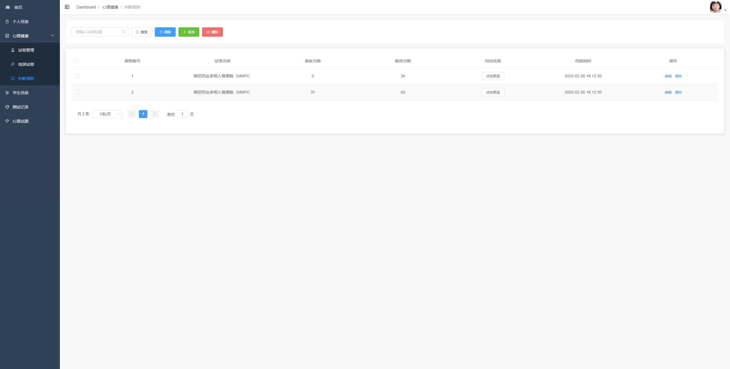Open 首页 in the sidebar
The width and height of the screenshot is (730, 369).
pyautogui.click(x=30, y=7)
